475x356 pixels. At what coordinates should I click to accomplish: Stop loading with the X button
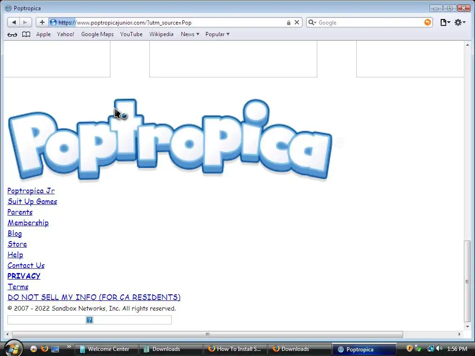297,22
